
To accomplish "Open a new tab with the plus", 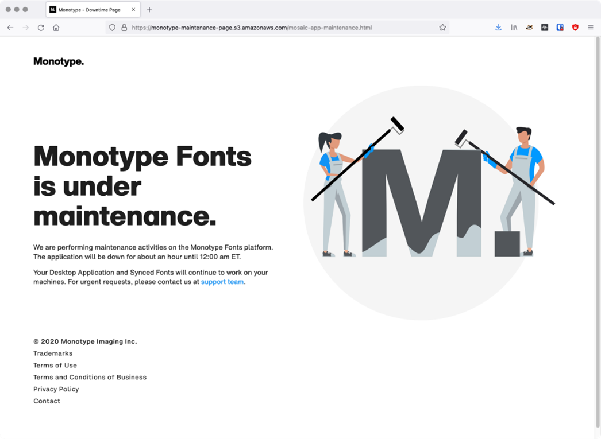I will tap(149, 10).
